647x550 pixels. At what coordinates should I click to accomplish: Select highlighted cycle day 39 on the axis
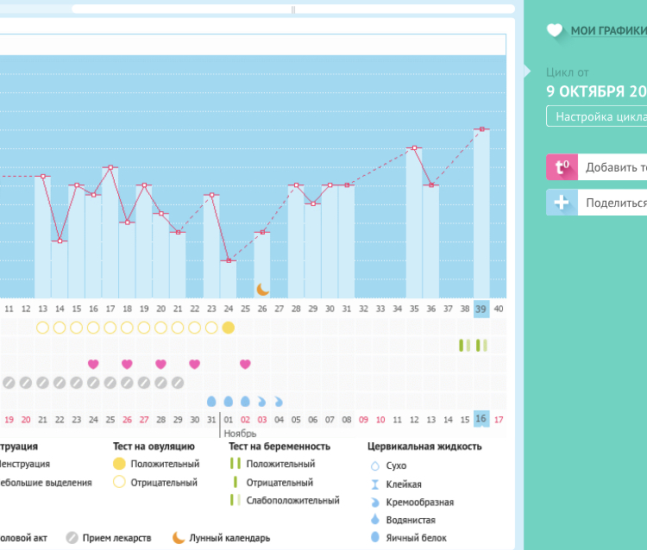pos(481,309)
